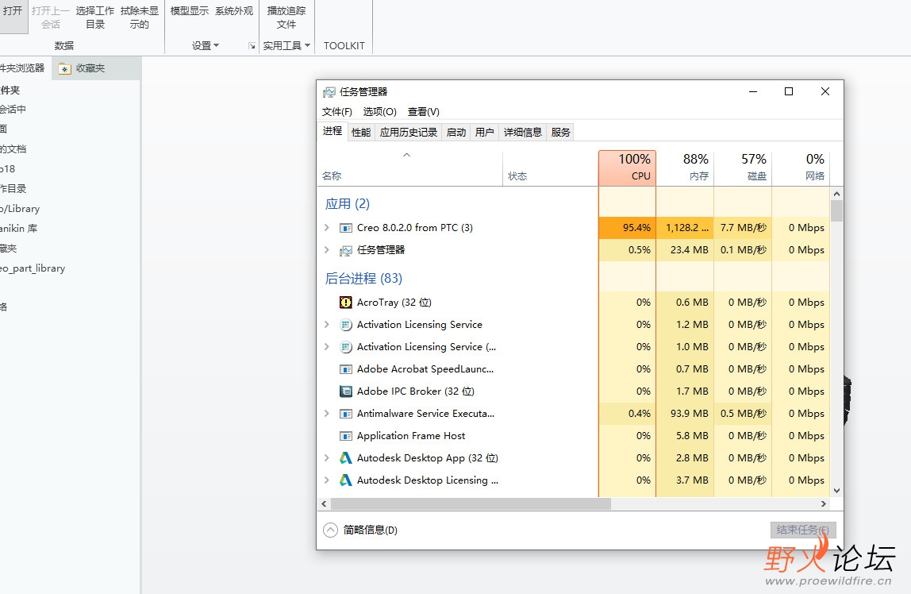This screenshot has width=911, height=594.
Task: Click the Adobe IPC Broker icon
Action: click(x=346, y=391)
